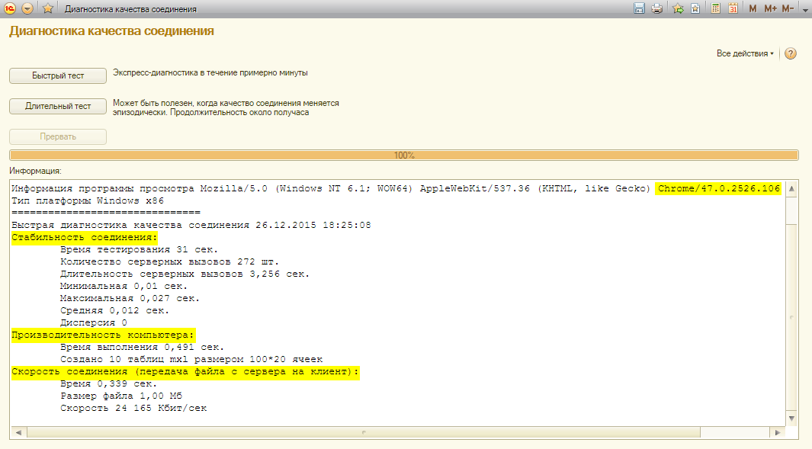Run the "Длительный тест" long diagnostic
This screenshot has width=812, height=449.
pyautogui.click(x=58, y=107)
